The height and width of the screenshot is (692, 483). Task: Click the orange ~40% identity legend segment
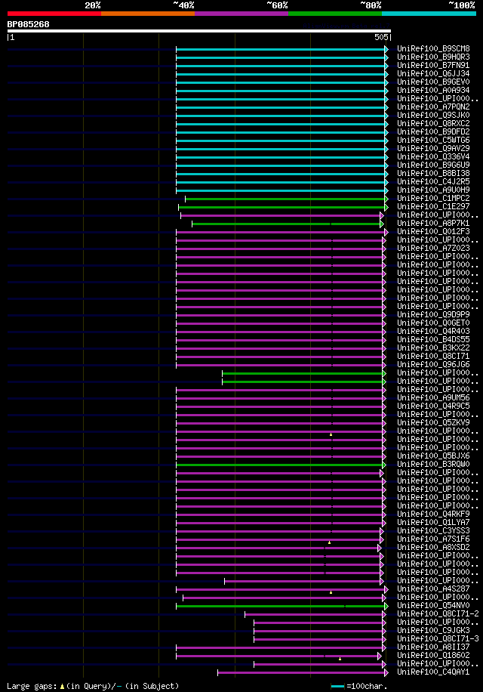coord(148,14)
